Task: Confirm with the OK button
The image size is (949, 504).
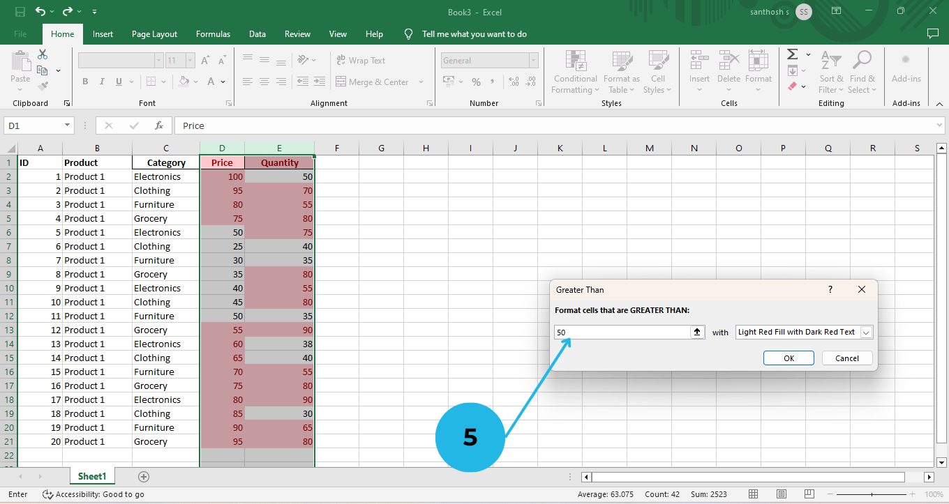Action: click(789, 358)
